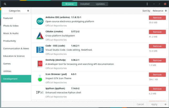Open Arduino IDE (arduino) title

58,17
